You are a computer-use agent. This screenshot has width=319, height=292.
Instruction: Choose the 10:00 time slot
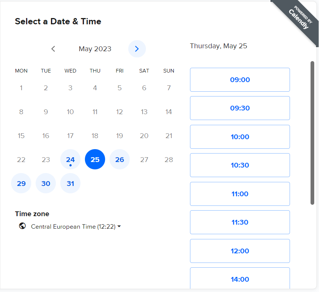pos(240,137)
